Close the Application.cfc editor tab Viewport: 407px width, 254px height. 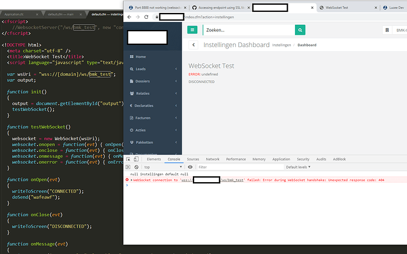(x=37, y=14)
